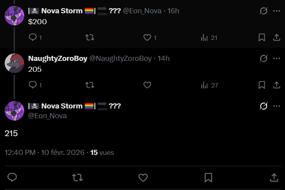285x190 pixels.
Task: Share the $200 post
Action: [276, 37]
